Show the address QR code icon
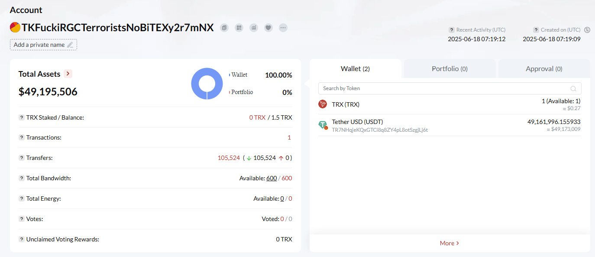595x257 pixels. pos(239,28)
